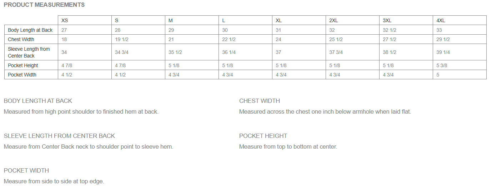Select the body length value 27 cell

[x=85, y=30]
